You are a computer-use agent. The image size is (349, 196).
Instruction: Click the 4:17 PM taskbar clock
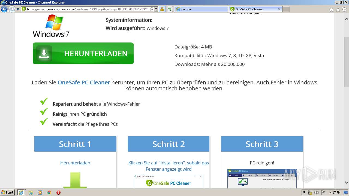click(x=335, y=192)
